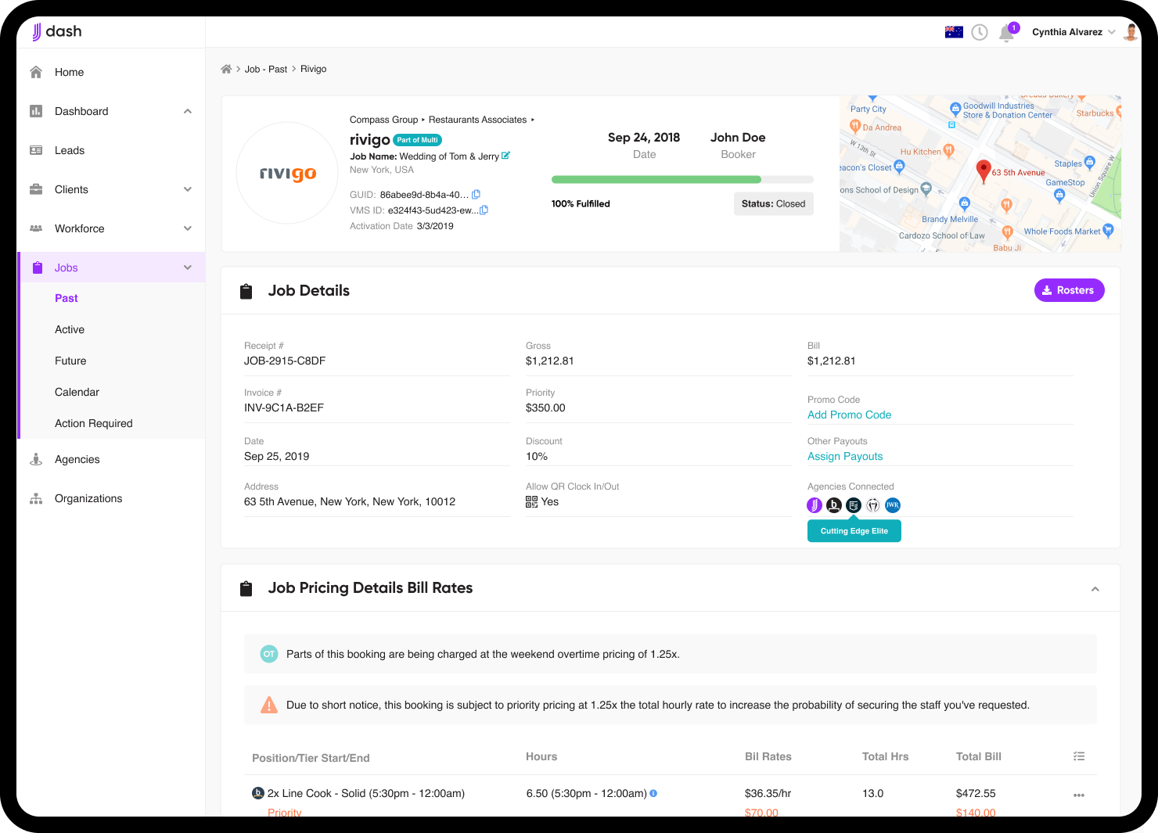
Task: Click the breadcrumb home icon
Action: [226, 69]
